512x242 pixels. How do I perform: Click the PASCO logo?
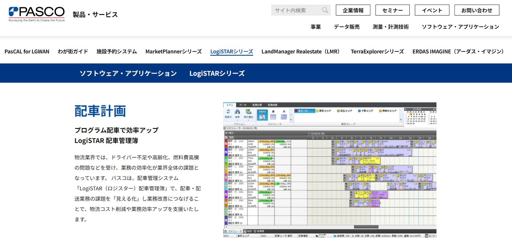37,14
